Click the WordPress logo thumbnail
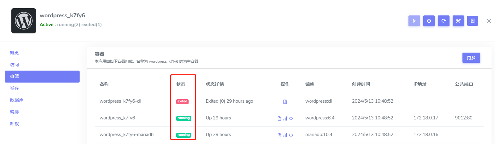495x144 pixels. click(24, 21)
